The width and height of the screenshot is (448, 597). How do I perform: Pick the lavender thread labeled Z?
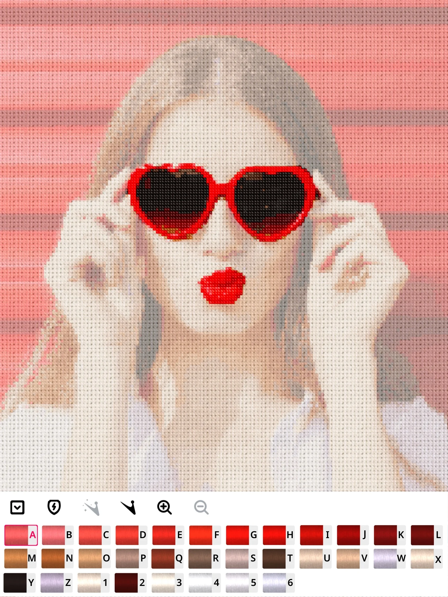[x=56, y=583]
